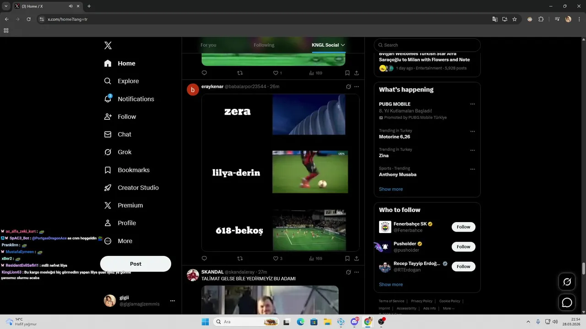Viewport: 586px width, 329px height.
Task: Open Chat from the sidebar
Action: pyautogui.click(x=118, y=134)
